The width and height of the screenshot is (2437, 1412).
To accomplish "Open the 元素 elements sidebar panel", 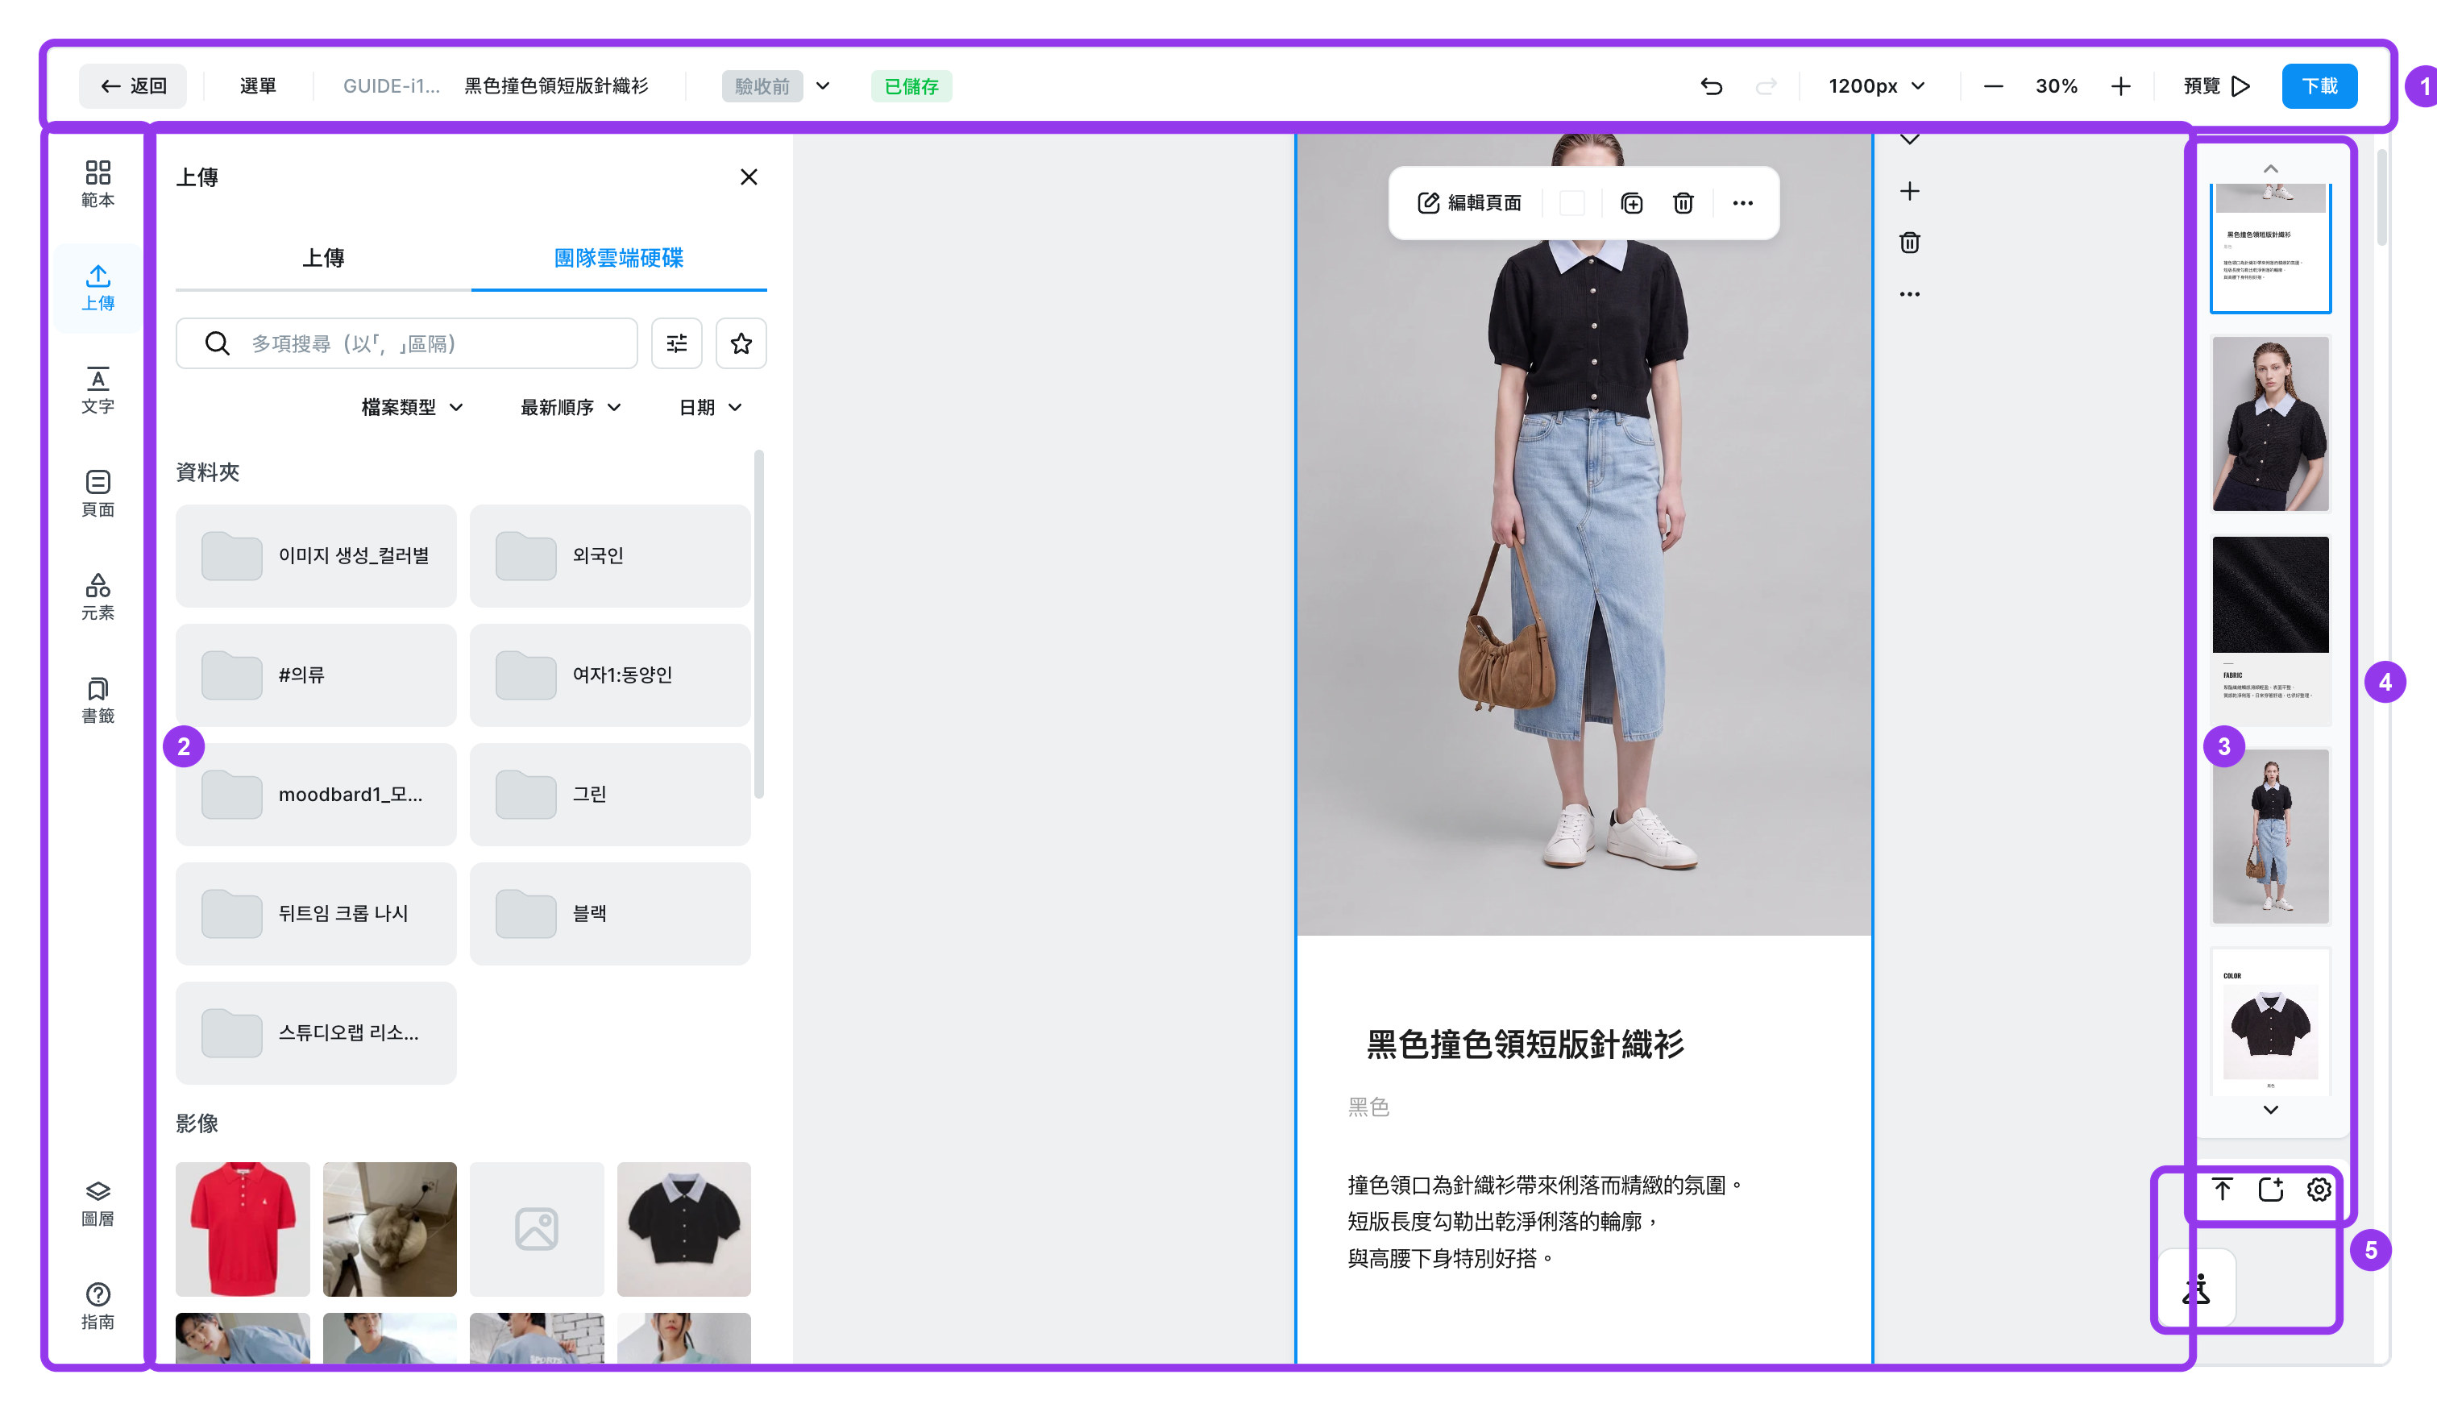I will [98, 596].
